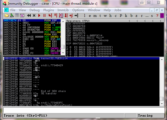Select the EDI msvcrt._mbscmp register line
This screenshot has width=167, height=120.
click(x=87, y=40)
